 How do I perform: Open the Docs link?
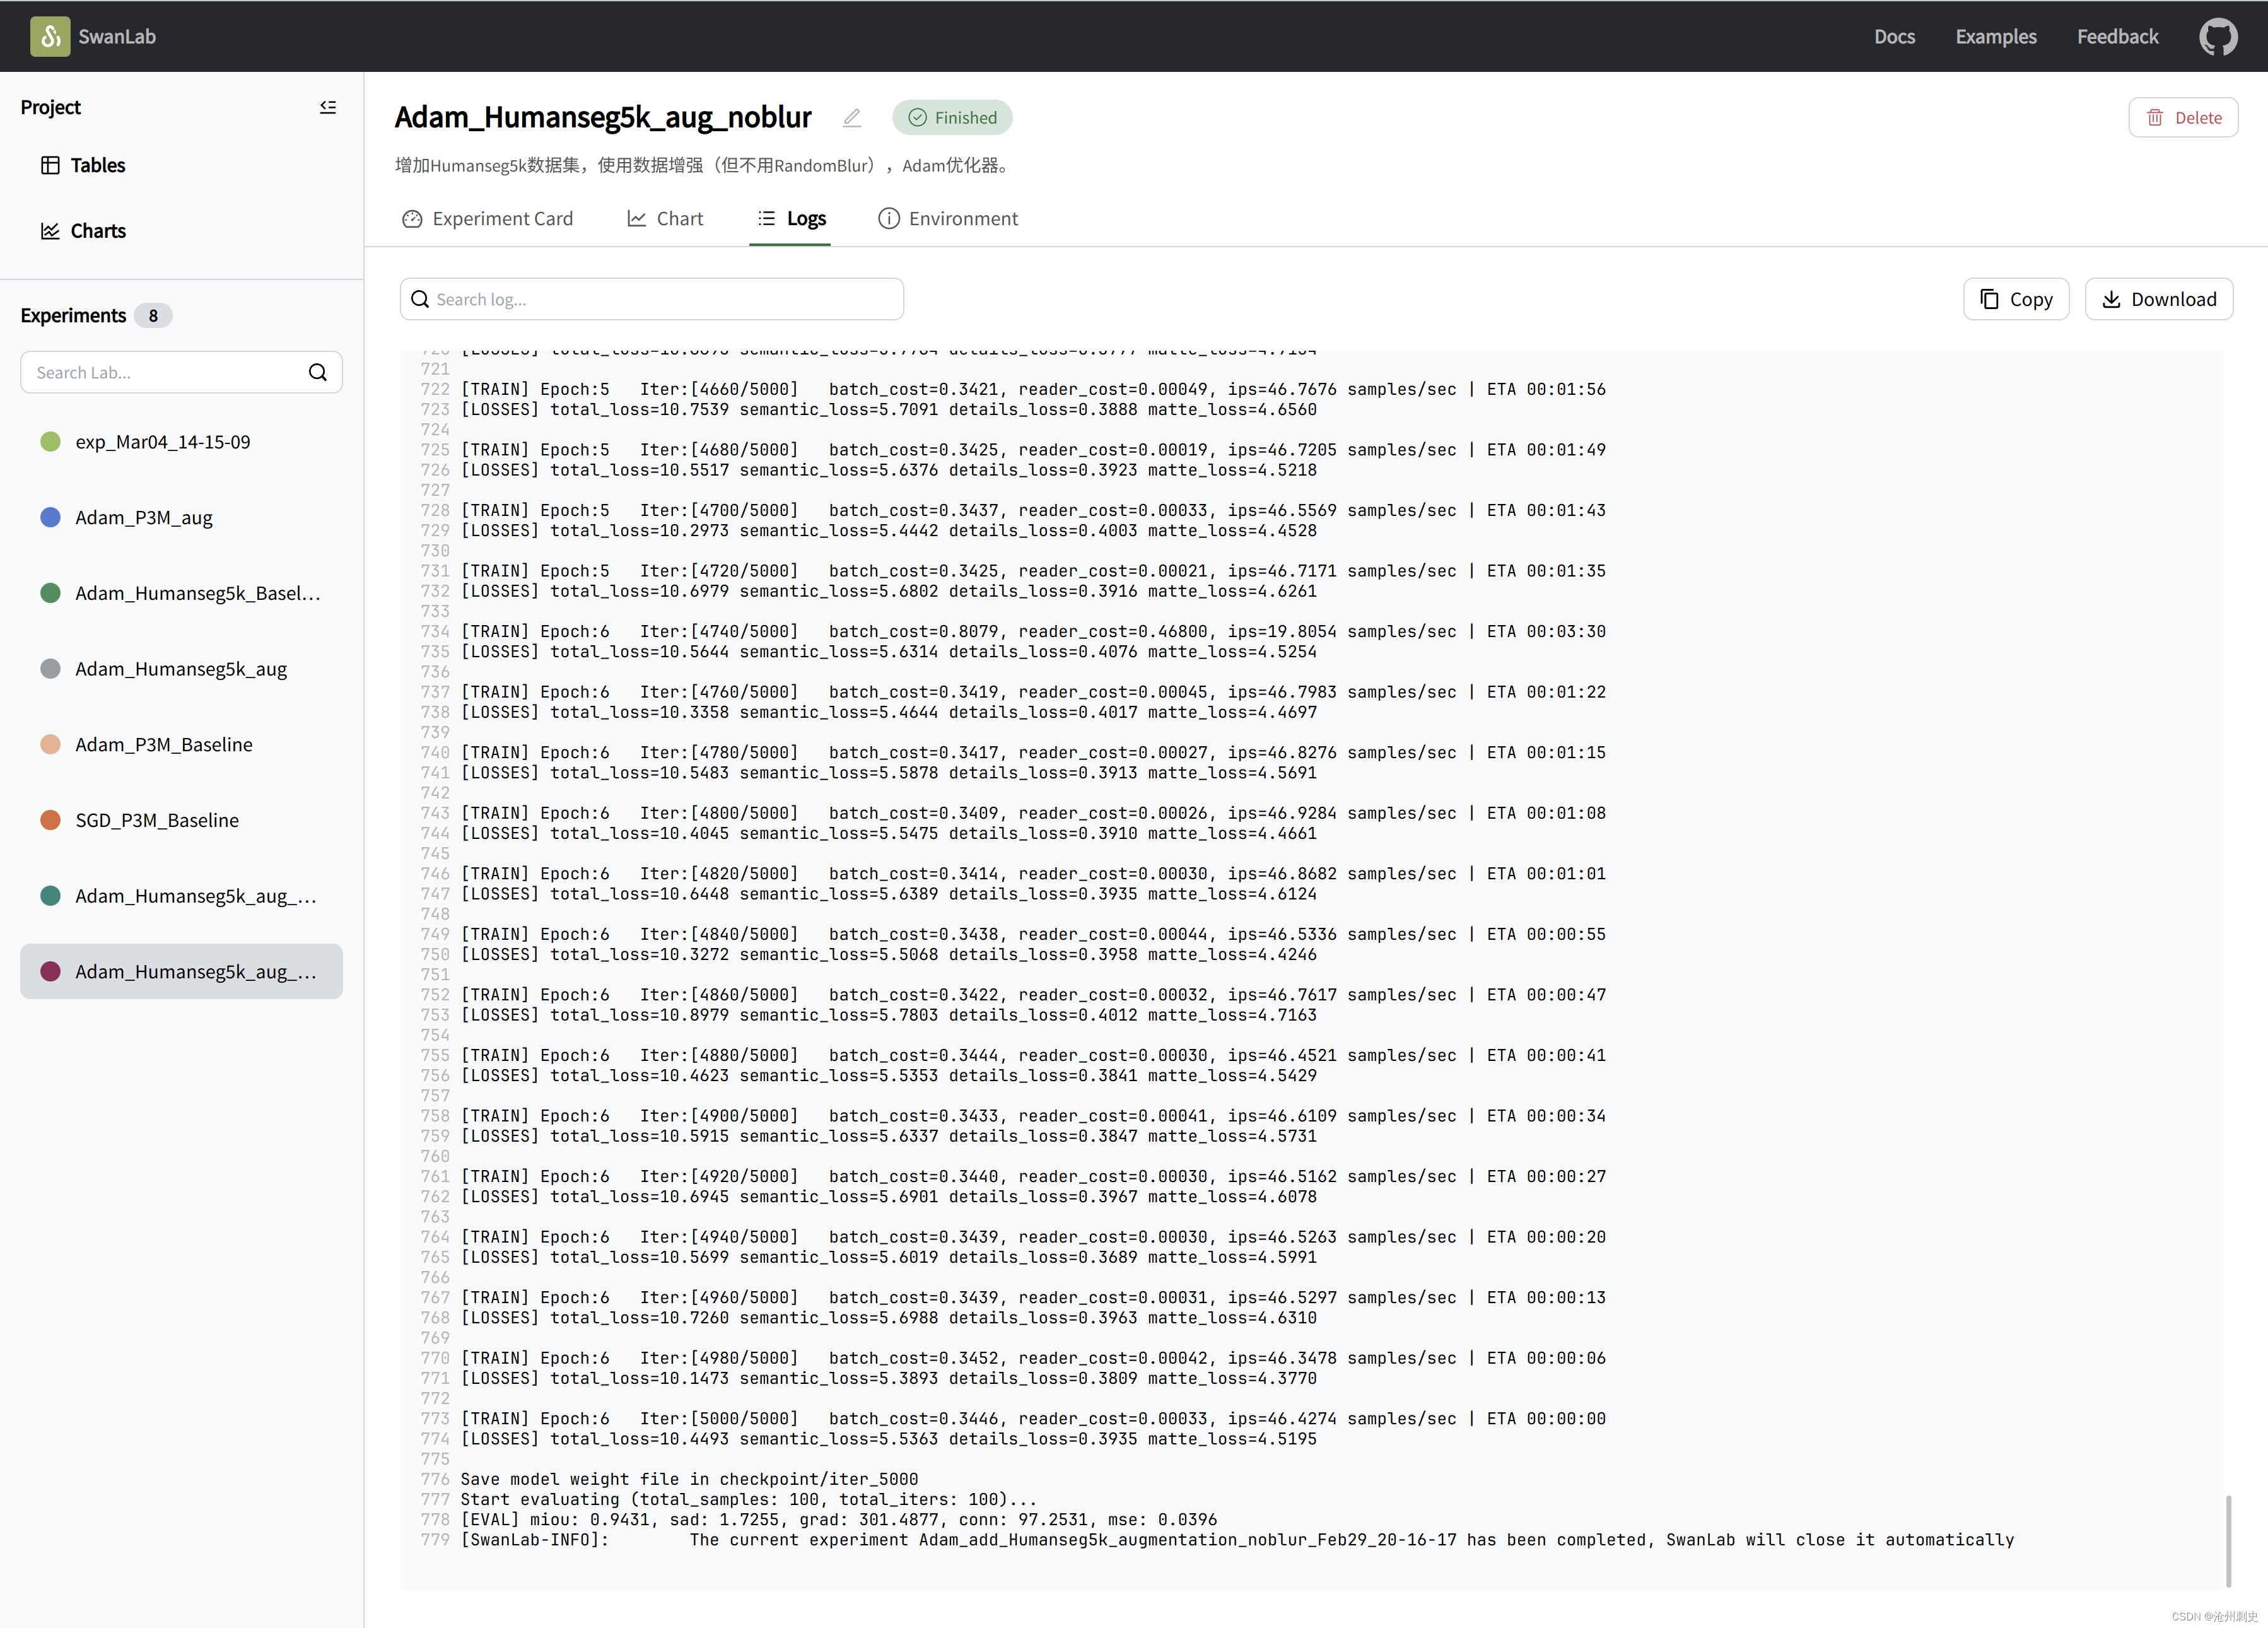coord(1894,37)
